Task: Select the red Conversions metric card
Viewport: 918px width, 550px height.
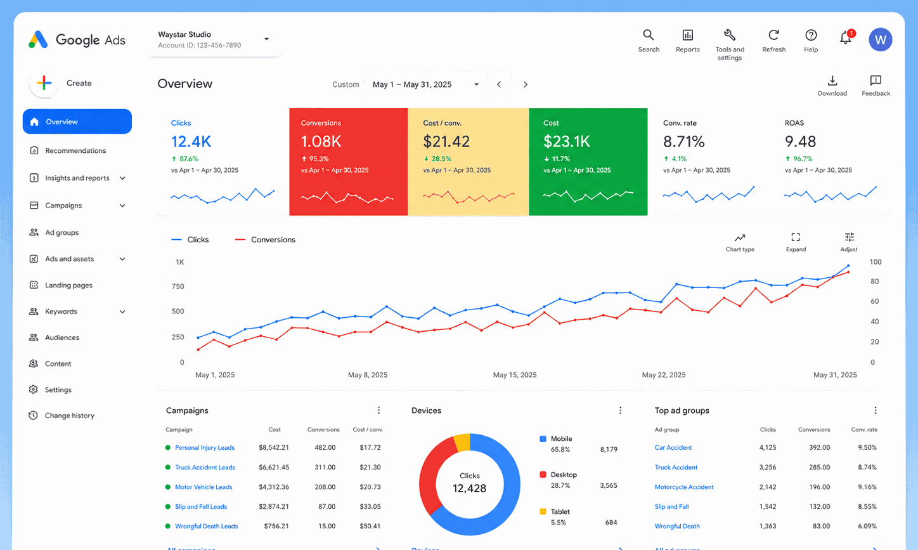Action: click(348, 162)
